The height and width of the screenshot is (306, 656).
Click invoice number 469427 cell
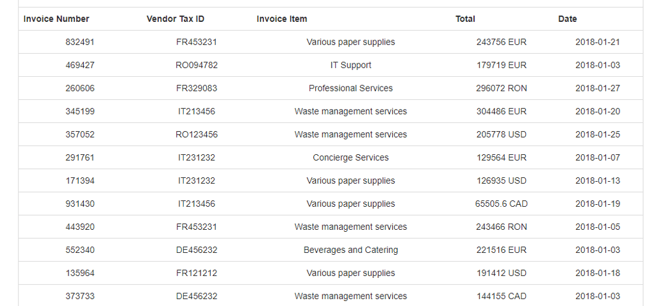coord(80,65)
